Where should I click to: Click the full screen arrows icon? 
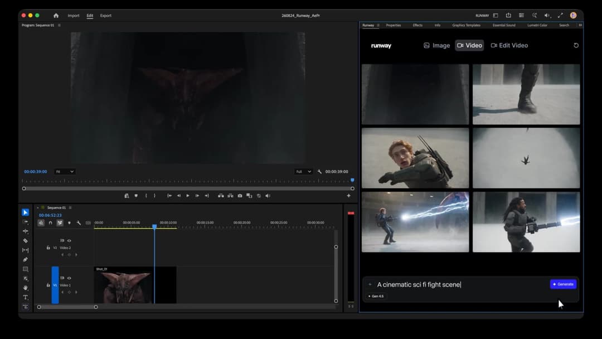pyautogui.click(x=560, y=16)
